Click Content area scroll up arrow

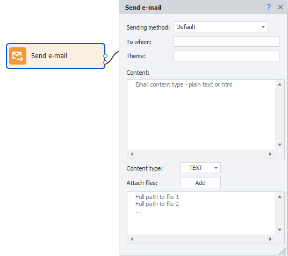click(x=279, y=84)
